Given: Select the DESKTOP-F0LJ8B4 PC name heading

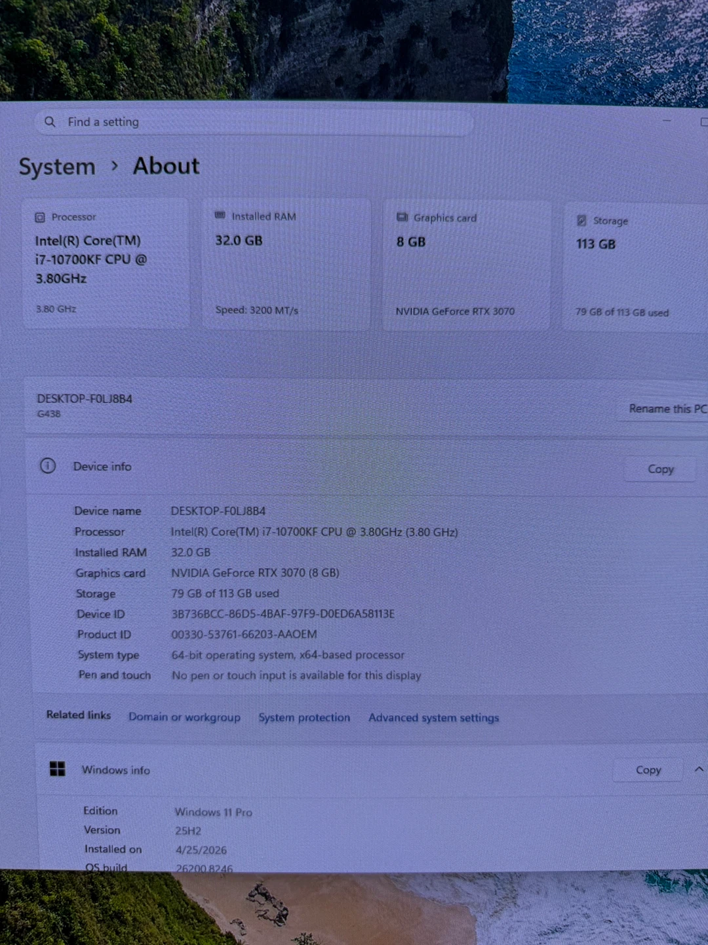Looking at the screenshot, I should [x=85, y=398].
